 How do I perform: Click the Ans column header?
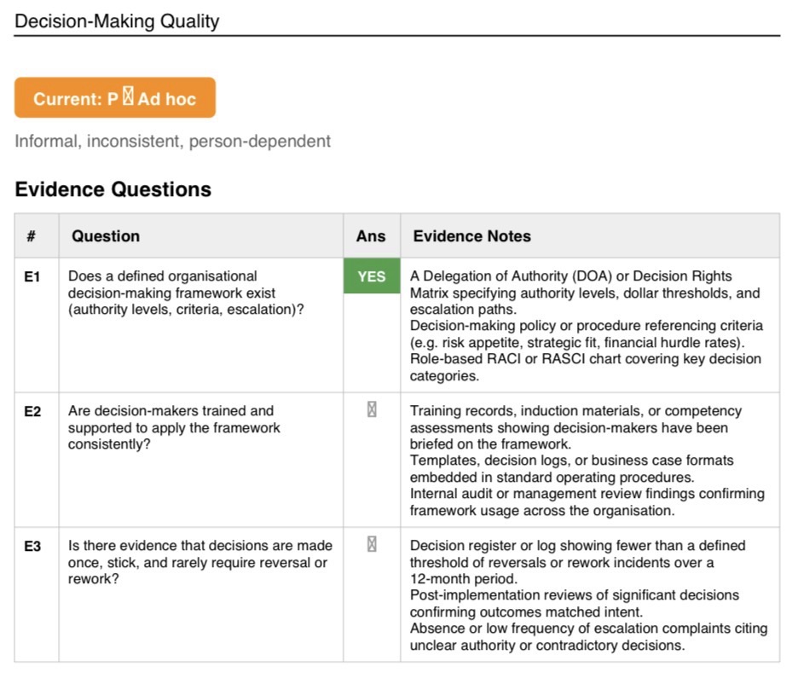[x=371, y=236]
